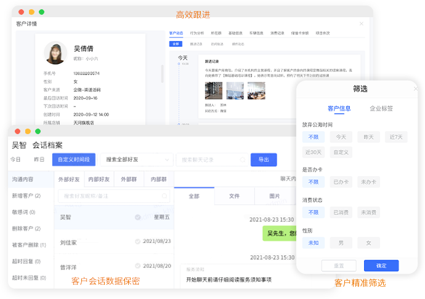Select the 昨日 time range
The width and height of the screenshot is (425, 299).
[39, 159]
